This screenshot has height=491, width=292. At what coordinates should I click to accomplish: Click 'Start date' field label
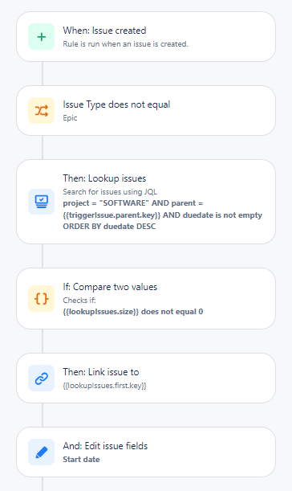(81, 460)
